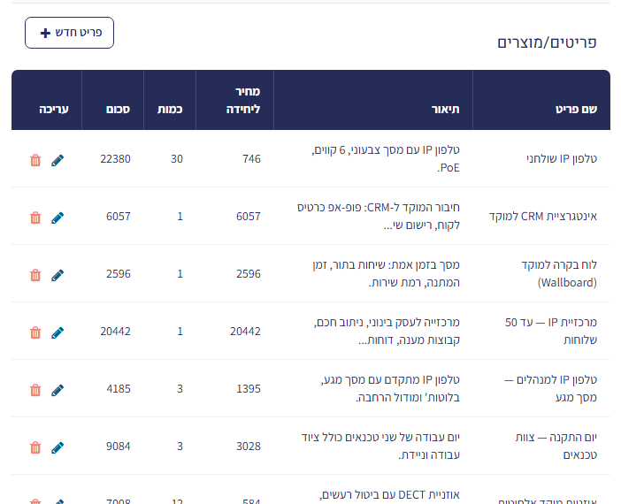Screen dimensions: 621x504
Task: Click description starting חיבור המוקד ל-CRM
Action: coord(379,216)
